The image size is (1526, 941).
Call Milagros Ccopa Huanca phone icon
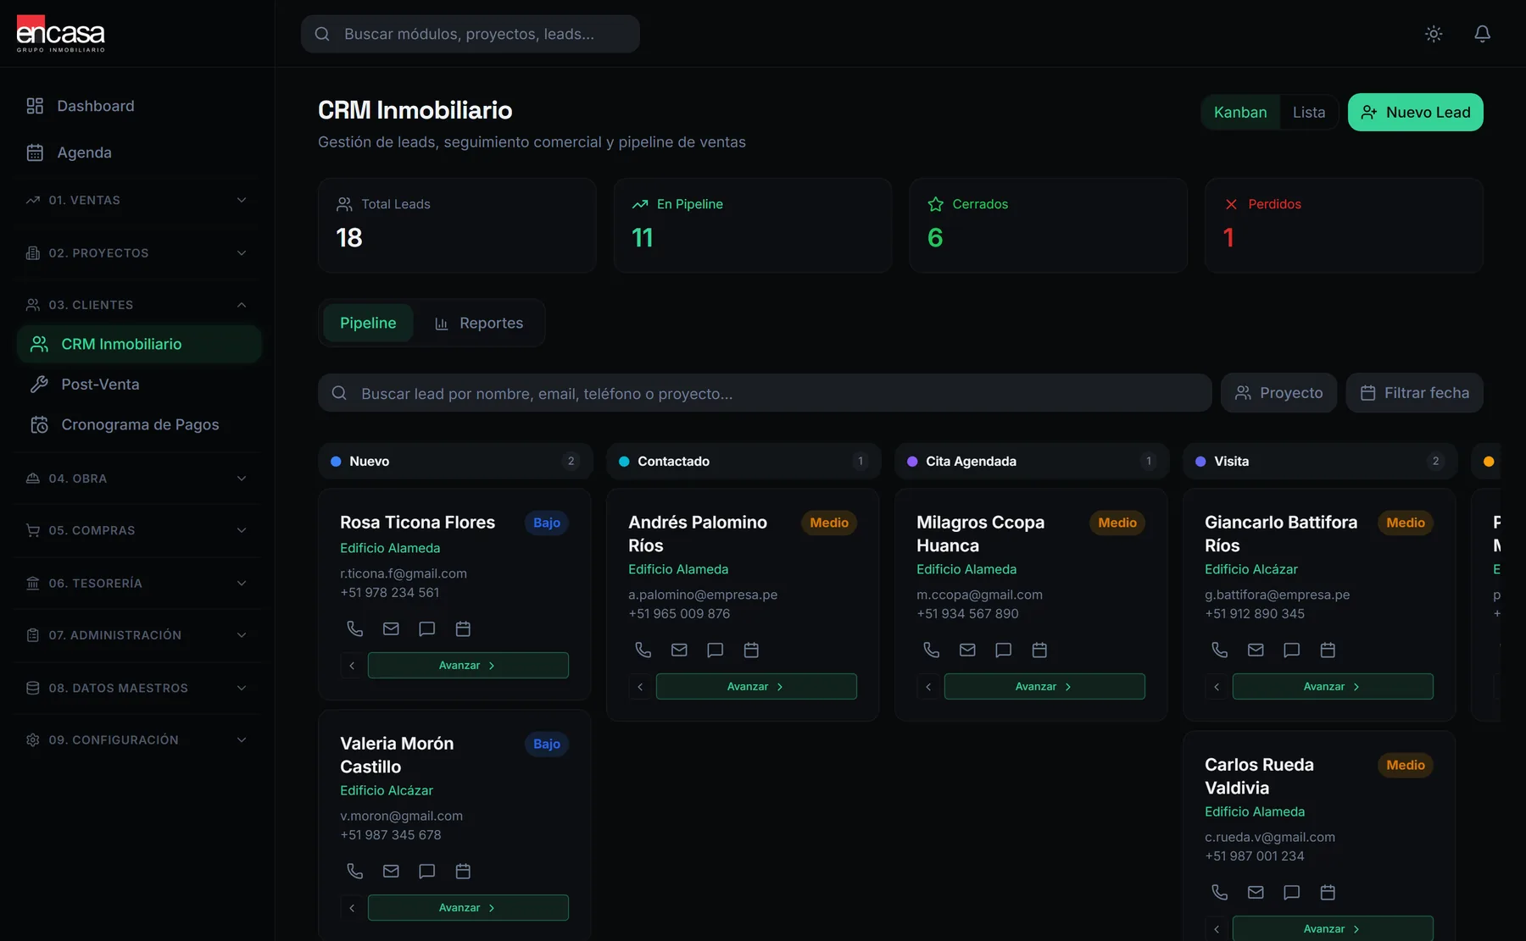pos(932,650)
